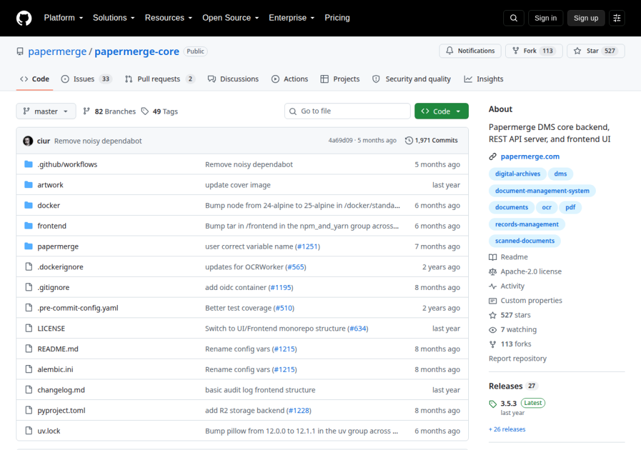The width and height of the screenshot is (641, 450).
Task: Open the alembic.ini file
Action: pos(55,369)
